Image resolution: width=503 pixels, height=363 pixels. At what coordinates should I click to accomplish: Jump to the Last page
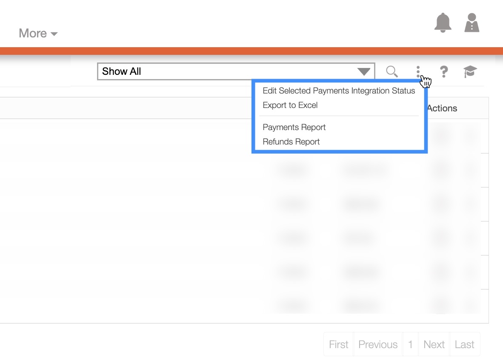[x=464, y=344]
